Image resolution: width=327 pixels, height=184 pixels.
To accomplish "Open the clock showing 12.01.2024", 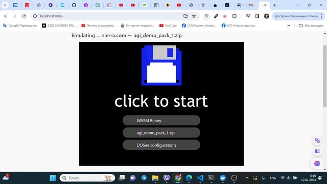I will click(x=309, y=178).
